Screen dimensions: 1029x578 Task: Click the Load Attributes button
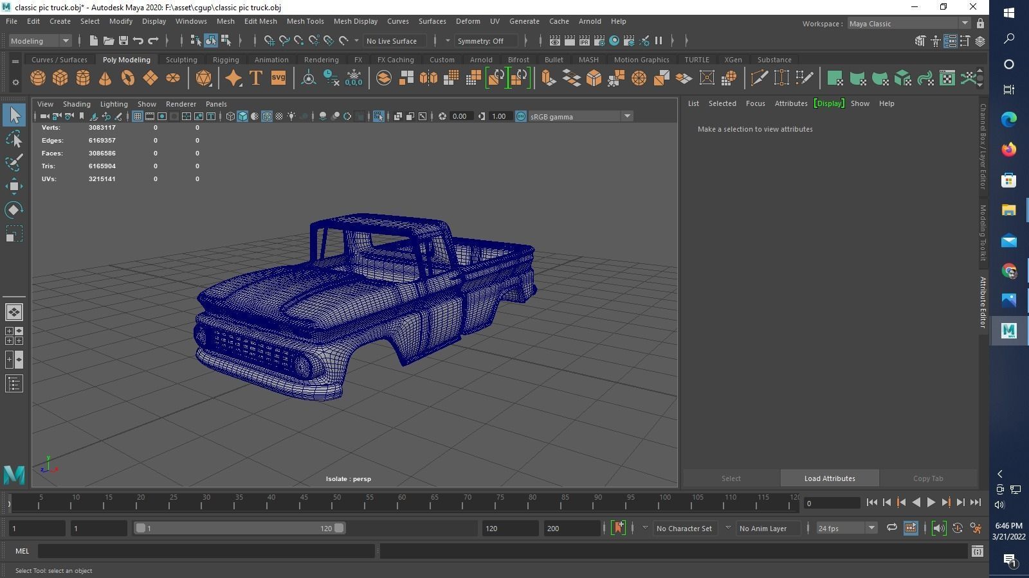[830, 478]
